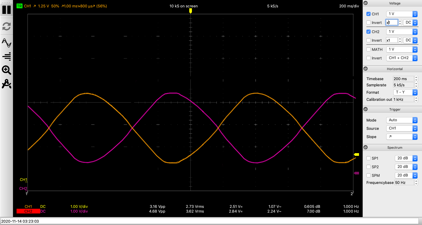
Task: Click the green TR trigger indicator
Action: (19, 6)
